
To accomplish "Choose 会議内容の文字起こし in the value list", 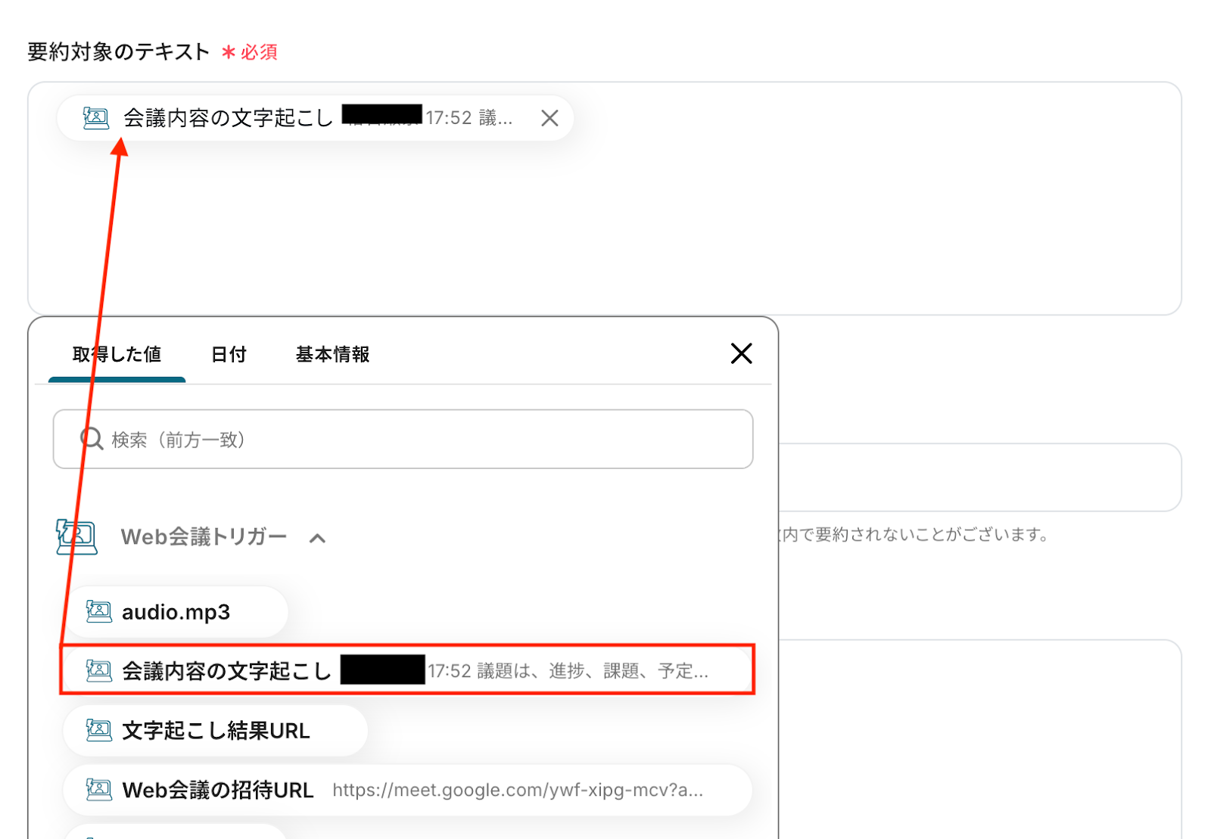I will point(407,670).
